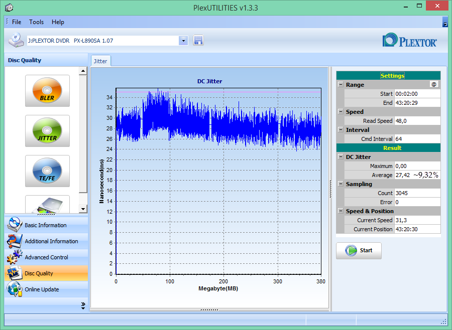Screen dimensions: 452x330
Task: Collapse the Speed settings group
Action: pos(341,112)
